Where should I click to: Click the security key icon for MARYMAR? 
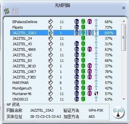[96, 82]
